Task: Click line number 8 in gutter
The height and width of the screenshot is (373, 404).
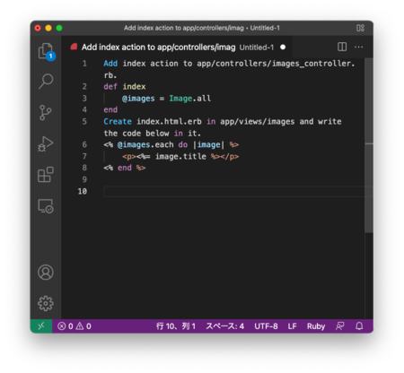Action: (84, 168)
